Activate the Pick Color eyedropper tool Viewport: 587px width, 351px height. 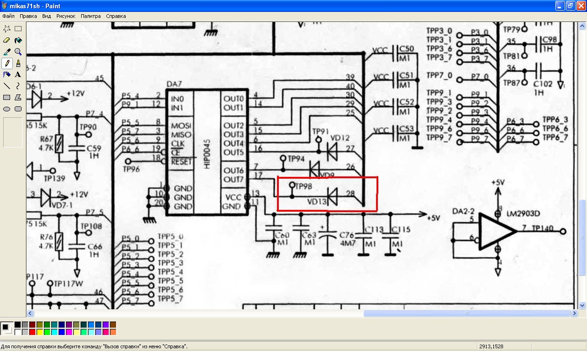[7, 52]
